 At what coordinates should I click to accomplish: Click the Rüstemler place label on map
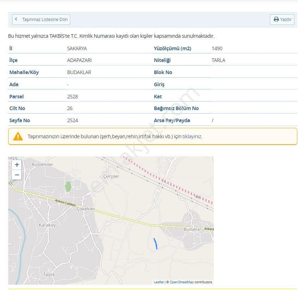pos(42,165)
